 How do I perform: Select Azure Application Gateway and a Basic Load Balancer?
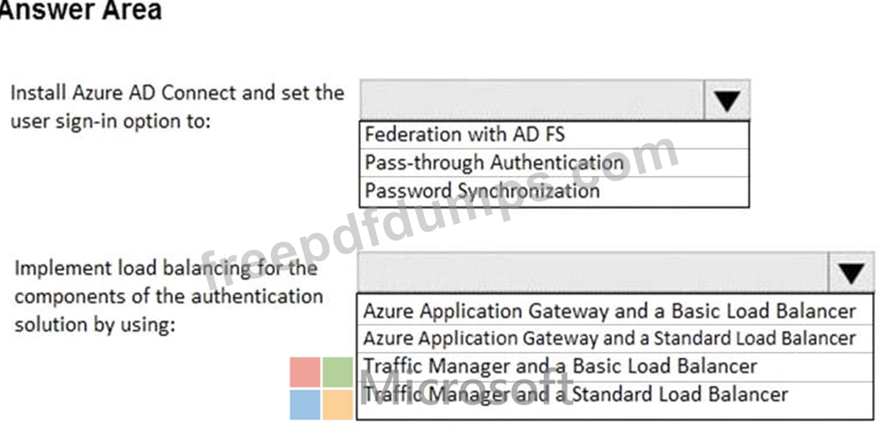(615, 311)
